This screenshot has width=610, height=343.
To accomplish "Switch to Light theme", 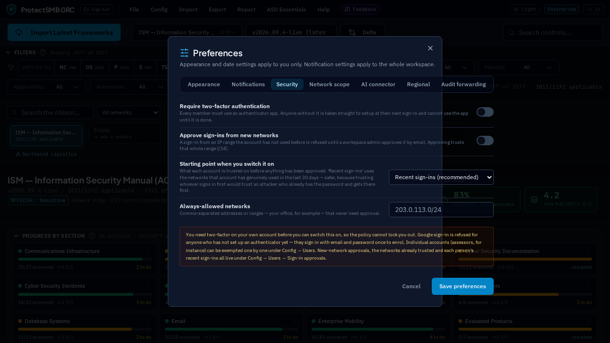I will click(x=524, y=10).
